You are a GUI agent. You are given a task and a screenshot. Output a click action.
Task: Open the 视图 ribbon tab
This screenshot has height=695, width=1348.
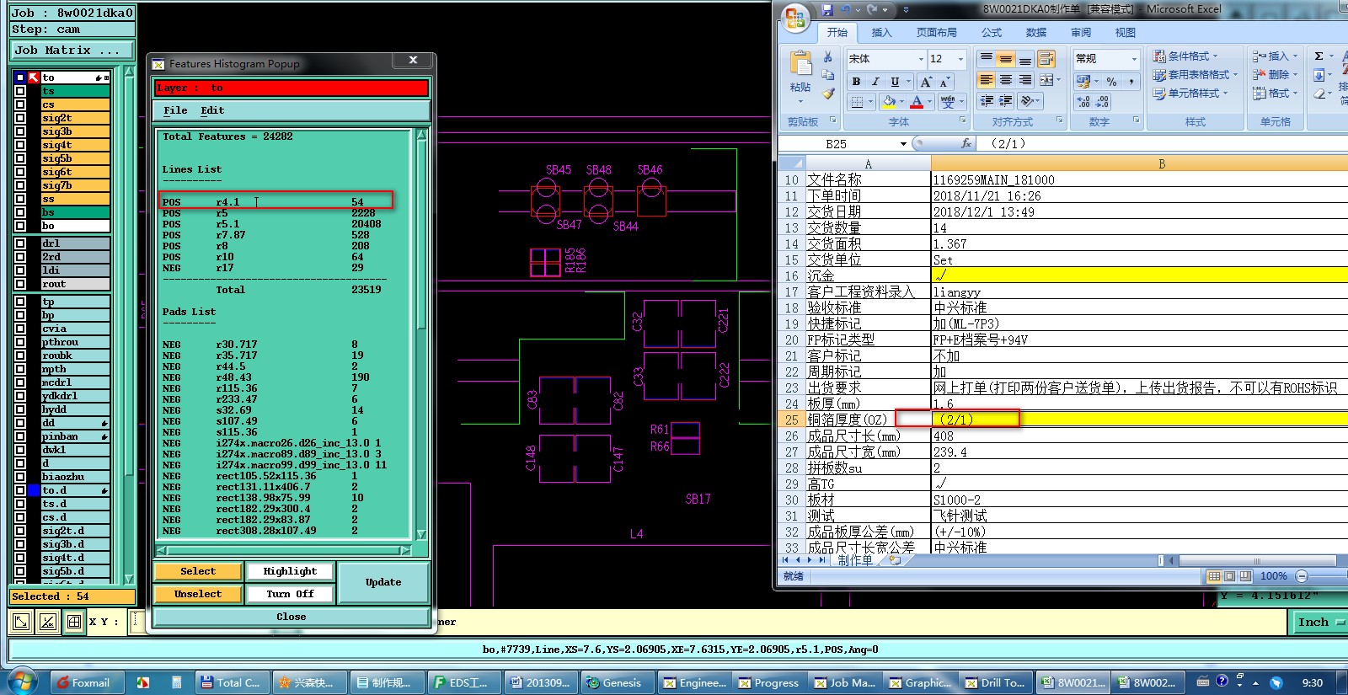pos(1126,33)
